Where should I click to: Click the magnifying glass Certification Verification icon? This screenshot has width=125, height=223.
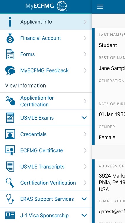coord(10,183)
